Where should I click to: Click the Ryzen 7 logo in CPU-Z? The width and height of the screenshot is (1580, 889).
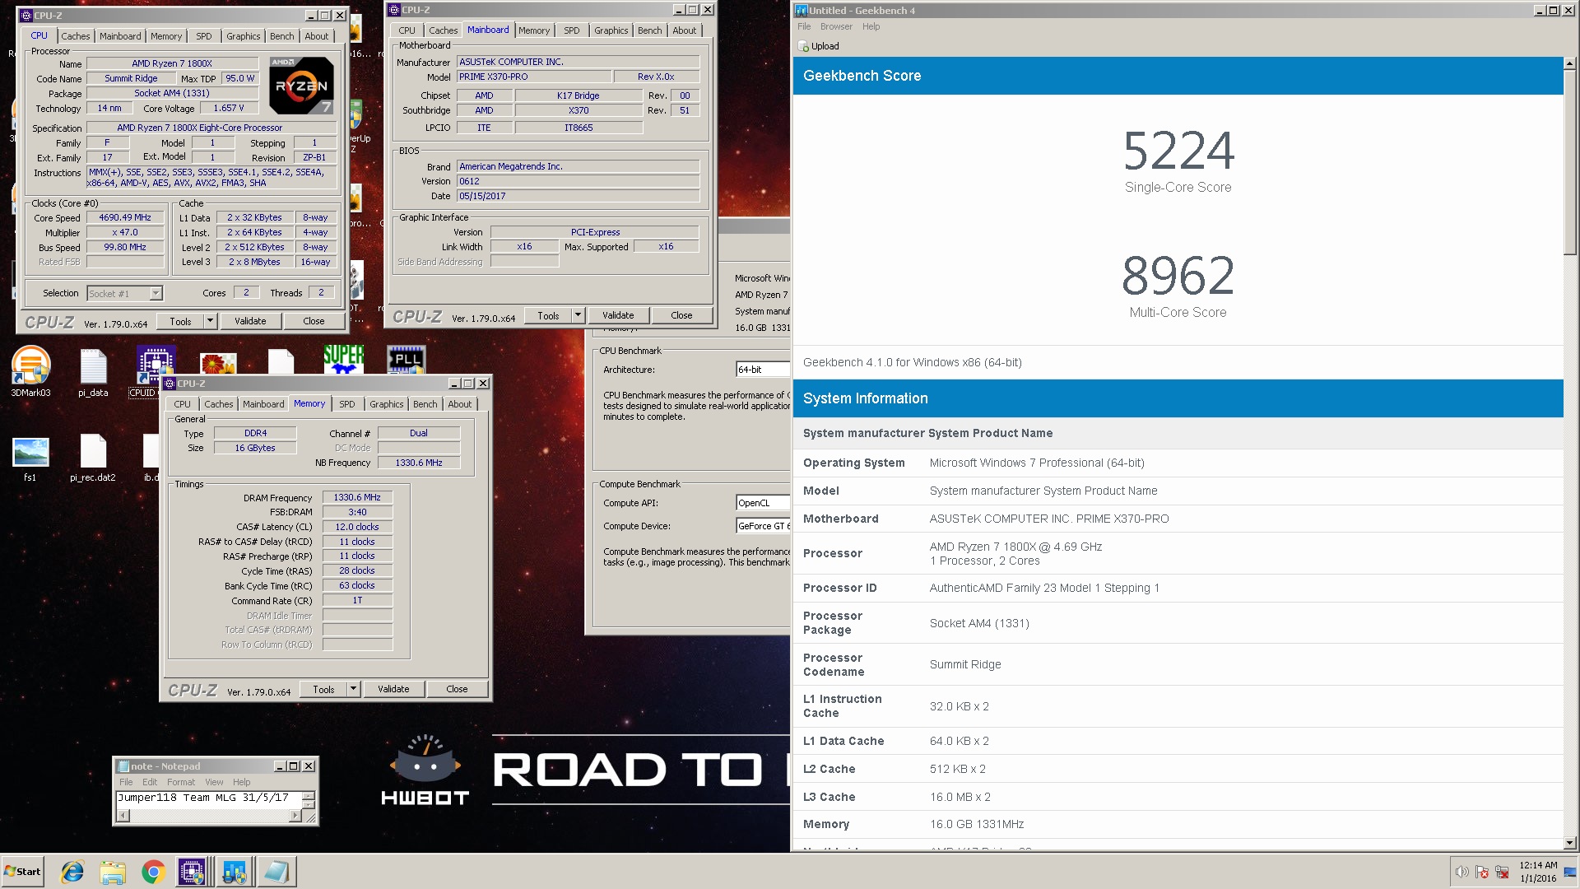[x=301, y=86]
